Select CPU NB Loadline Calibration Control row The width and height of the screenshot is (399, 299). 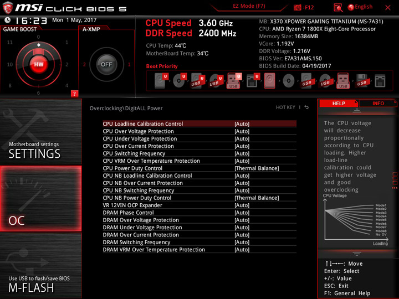[x=199, y=176]
